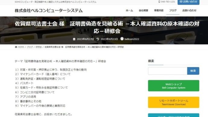The width and height of the screenshot is (208, 117).
Task: Click list item 5）在留カード・特別永住者証明書について
Action: pyautogui.click(x=41, y=88)
